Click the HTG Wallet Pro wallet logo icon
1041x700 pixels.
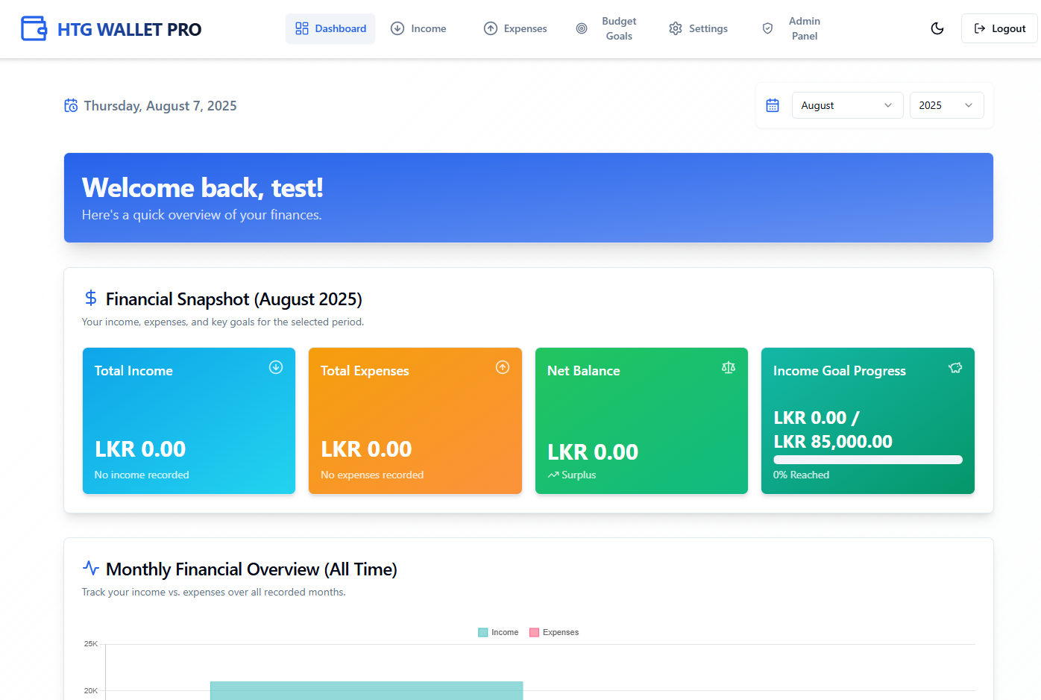click(x=34, y=28)
